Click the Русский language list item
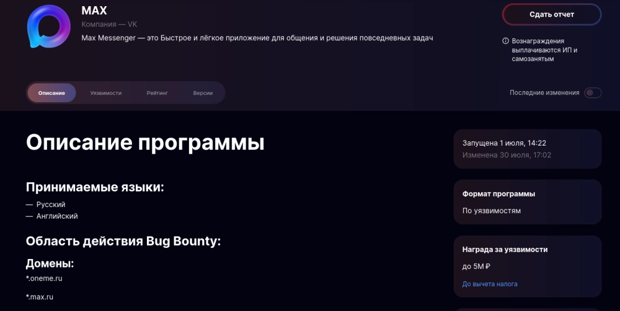620x311 pixels. pos(51,204)
